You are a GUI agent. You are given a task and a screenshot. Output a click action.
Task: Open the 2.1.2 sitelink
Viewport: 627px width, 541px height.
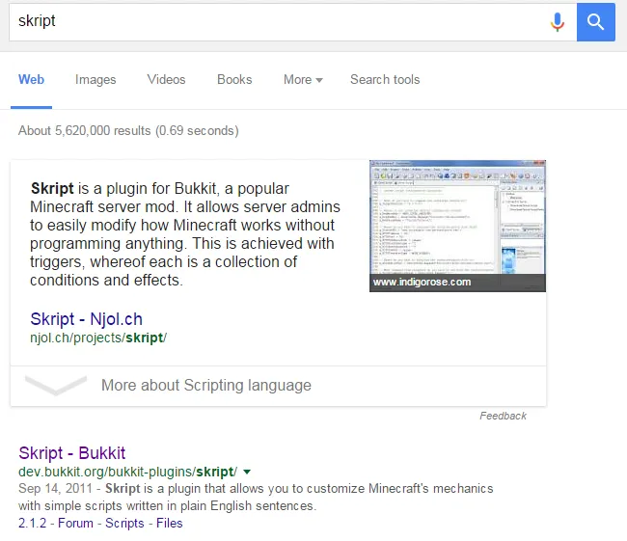pos(33,523)
